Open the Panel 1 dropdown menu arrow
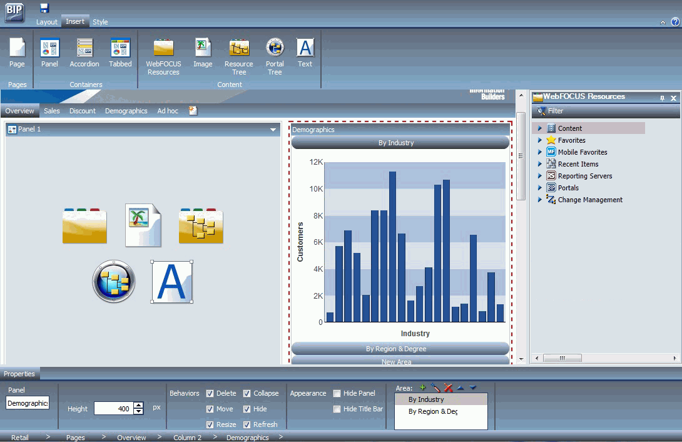This screenshot has width=682, height=442. [x=273, y=130]
